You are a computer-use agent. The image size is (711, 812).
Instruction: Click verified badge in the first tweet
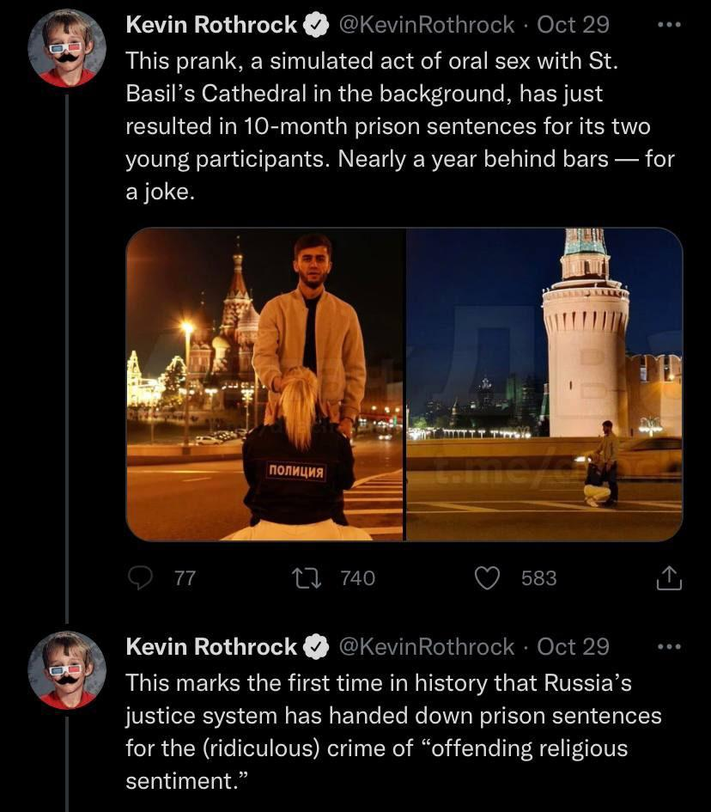[317, 26]
